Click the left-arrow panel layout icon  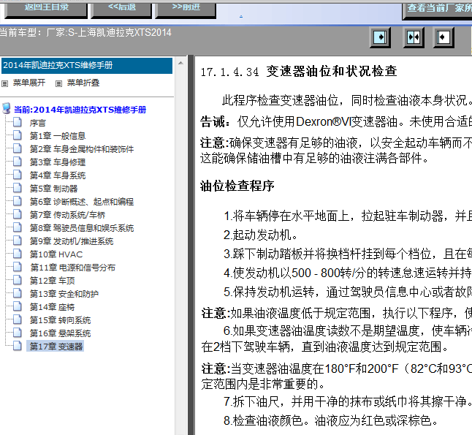click(x=444, y=38)
